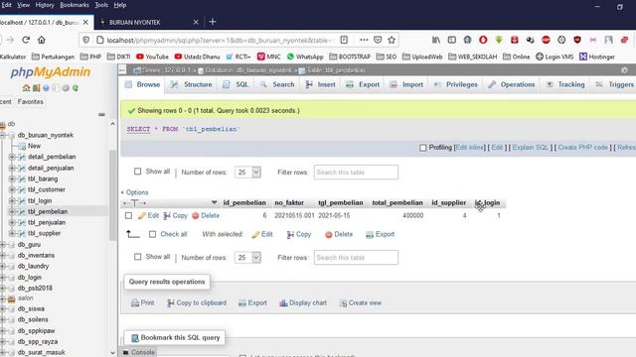Sort by the no_faktur column header
The image size is (636, 357).
(289, 202)
